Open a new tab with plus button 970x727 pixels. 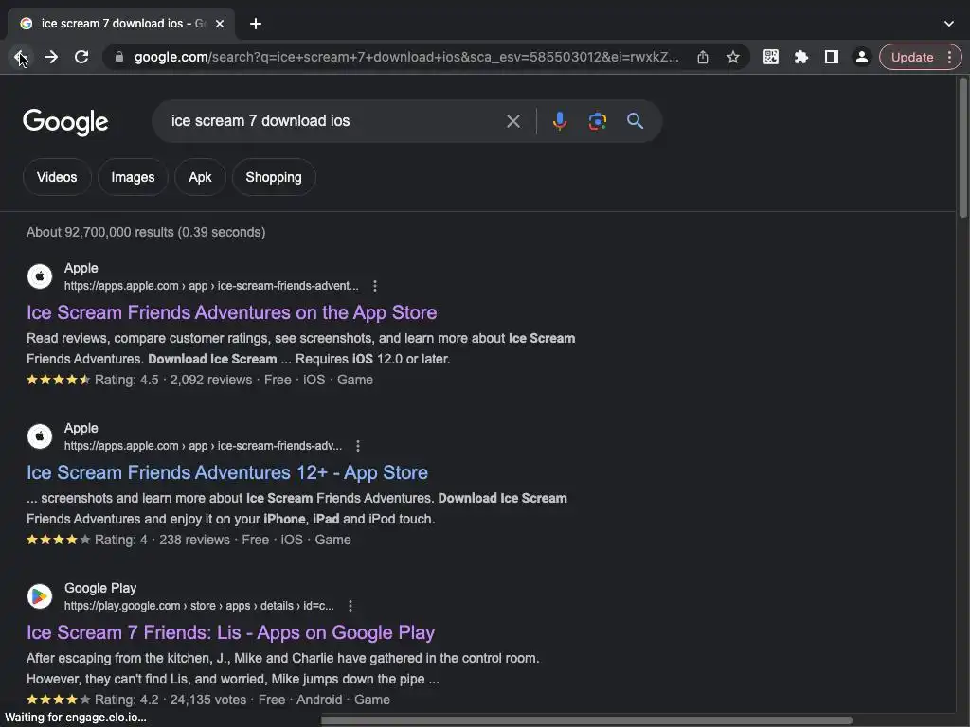coord(256,24)
